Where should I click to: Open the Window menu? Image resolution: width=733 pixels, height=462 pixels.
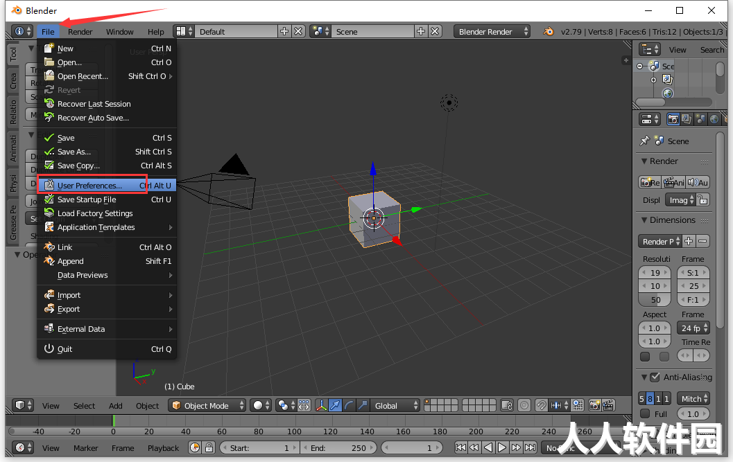[x=120, y=31]
